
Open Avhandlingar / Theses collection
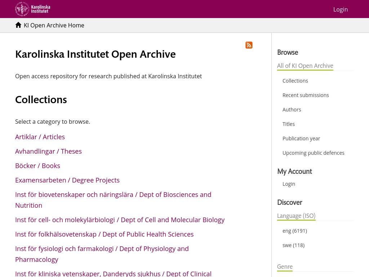click(x=48, y=151)
